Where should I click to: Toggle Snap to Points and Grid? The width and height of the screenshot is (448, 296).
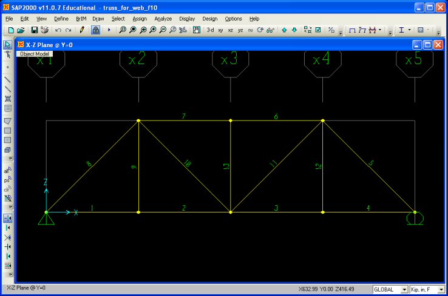click(x=8, y=219)
